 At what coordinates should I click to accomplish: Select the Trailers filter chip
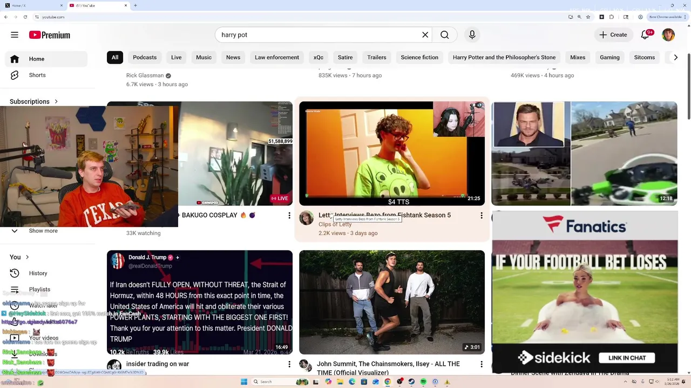[377, 58]
